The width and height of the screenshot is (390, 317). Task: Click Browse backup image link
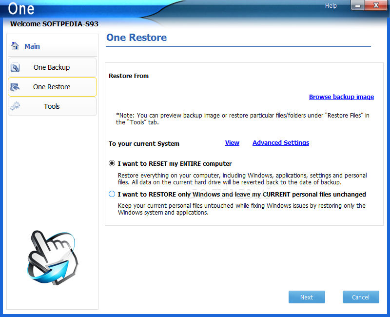pyautogui.click(x=341, y=97)
